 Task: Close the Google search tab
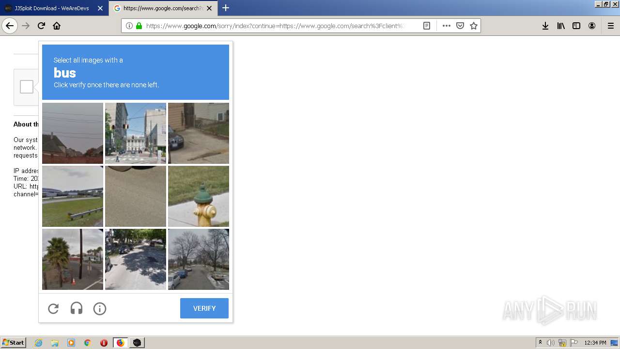coord(209,8)
